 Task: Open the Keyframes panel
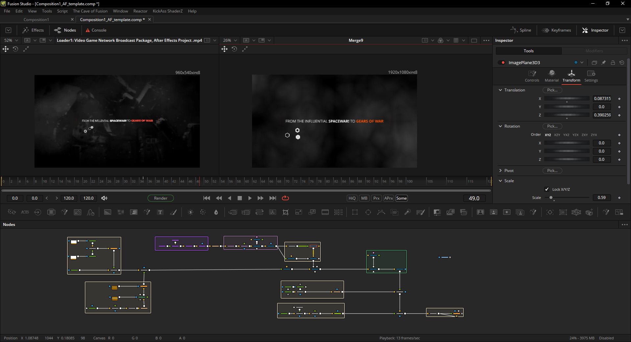tap(557, 30)
